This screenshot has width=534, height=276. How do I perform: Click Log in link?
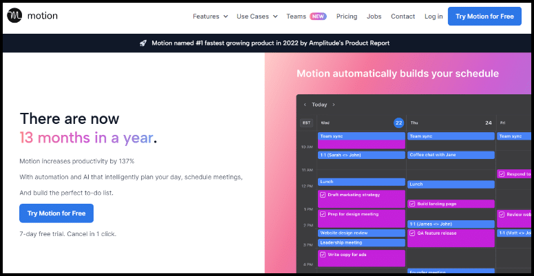pos(434,17)
